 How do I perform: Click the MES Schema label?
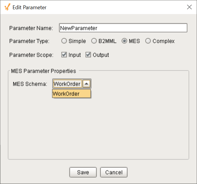pos(30,84)
